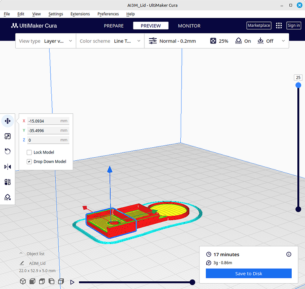Click the pencil icon beside AI3M_Lid
This screenshot has height=289, width=305.
coord(22,263)
